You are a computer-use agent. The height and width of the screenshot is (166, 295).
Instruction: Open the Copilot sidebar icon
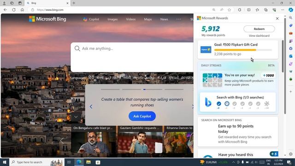click(291, 10)
